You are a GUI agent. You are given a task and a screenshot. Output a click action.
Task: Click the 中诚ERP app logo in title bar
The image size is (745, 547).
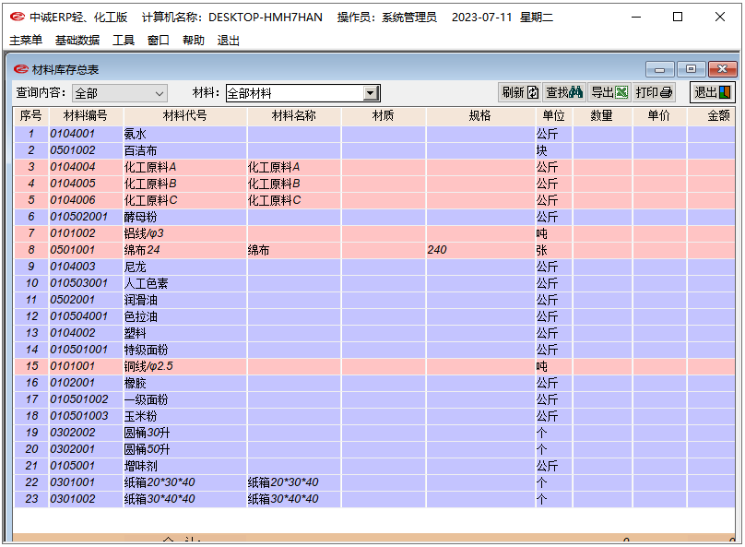[x=17, y=17]
